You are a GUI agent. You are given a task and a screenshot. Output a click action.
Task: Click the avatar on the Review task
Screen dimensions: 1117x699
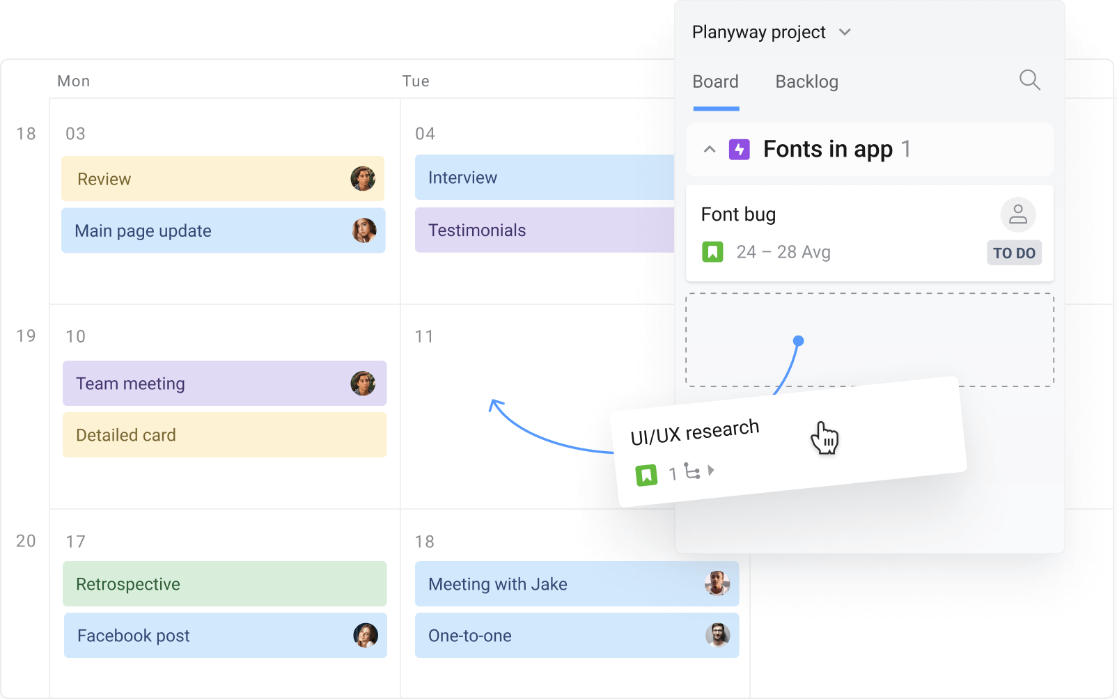tap(364, 179)
